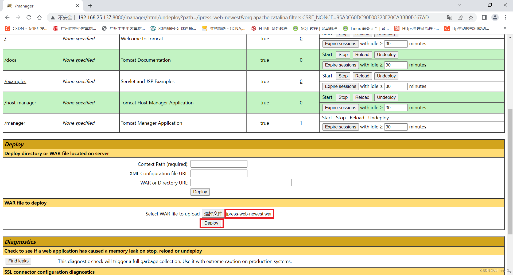Click the share page icon
Viewport: 513px width, 275px height.
click(460, 17)
